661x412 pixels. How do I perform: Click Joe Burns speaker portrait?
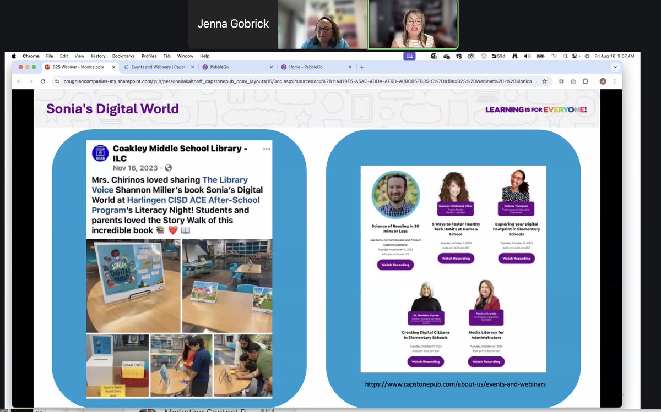tap(395, 195)
